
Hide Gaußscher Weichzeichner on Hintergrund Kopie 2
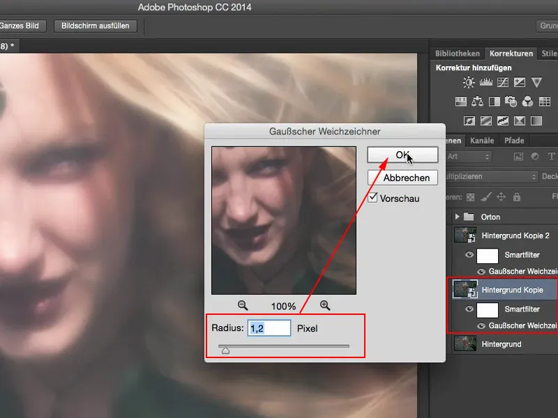(x=481, y=272)
